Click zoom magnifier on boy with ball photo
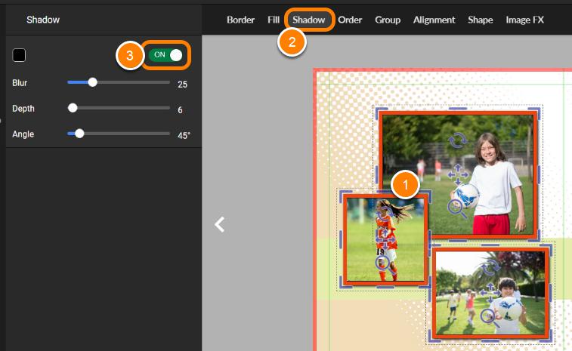 [x=490, y=319]
